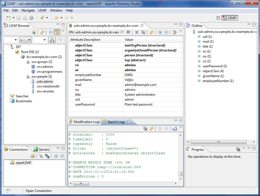
Task: Select the cn=robertsmith entry
Action: (48, 86)
